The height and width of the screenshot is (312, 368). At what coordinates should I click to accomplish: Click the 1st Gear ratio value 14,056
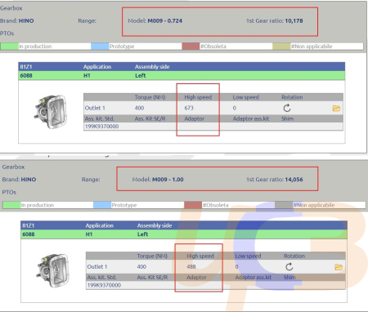tap(294, 180)
